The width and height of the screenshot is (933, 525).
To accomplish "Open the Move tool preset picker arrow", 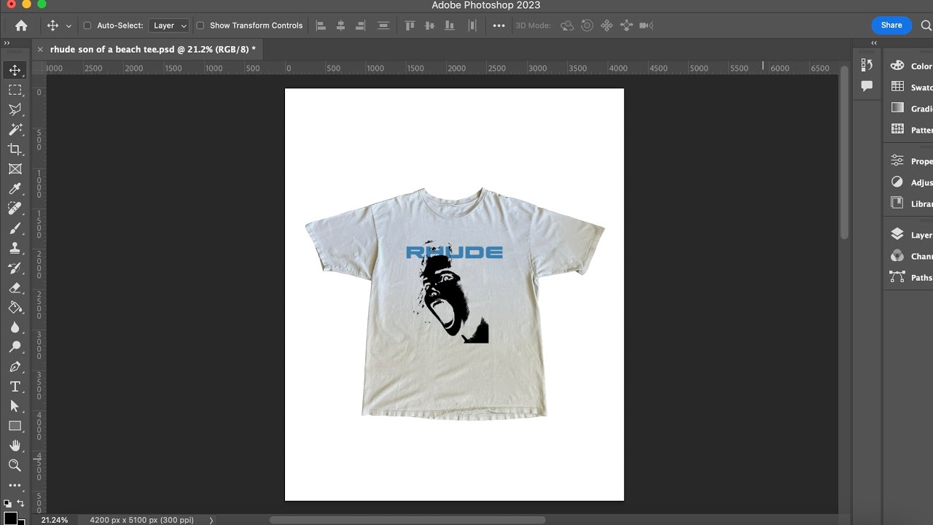I will point(69,26).
